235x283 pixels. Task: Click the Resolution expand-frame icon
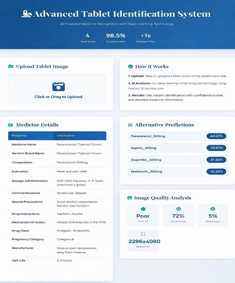[x=143, y=234]
